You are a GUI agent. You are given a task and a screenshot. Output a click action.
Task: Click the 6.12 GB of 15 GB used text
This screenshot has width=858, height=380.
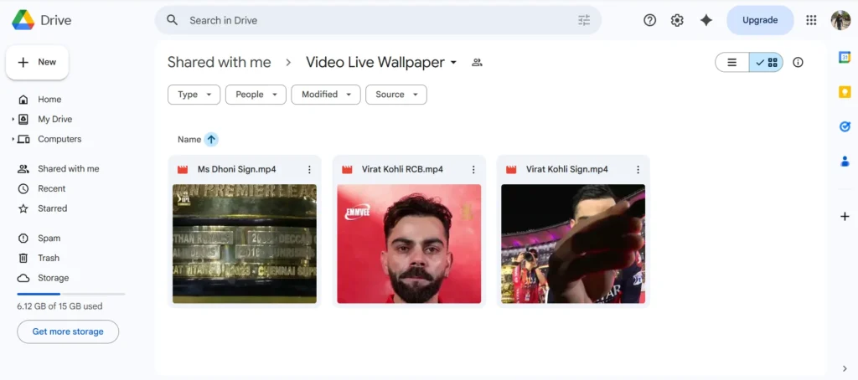pos(59,306)
